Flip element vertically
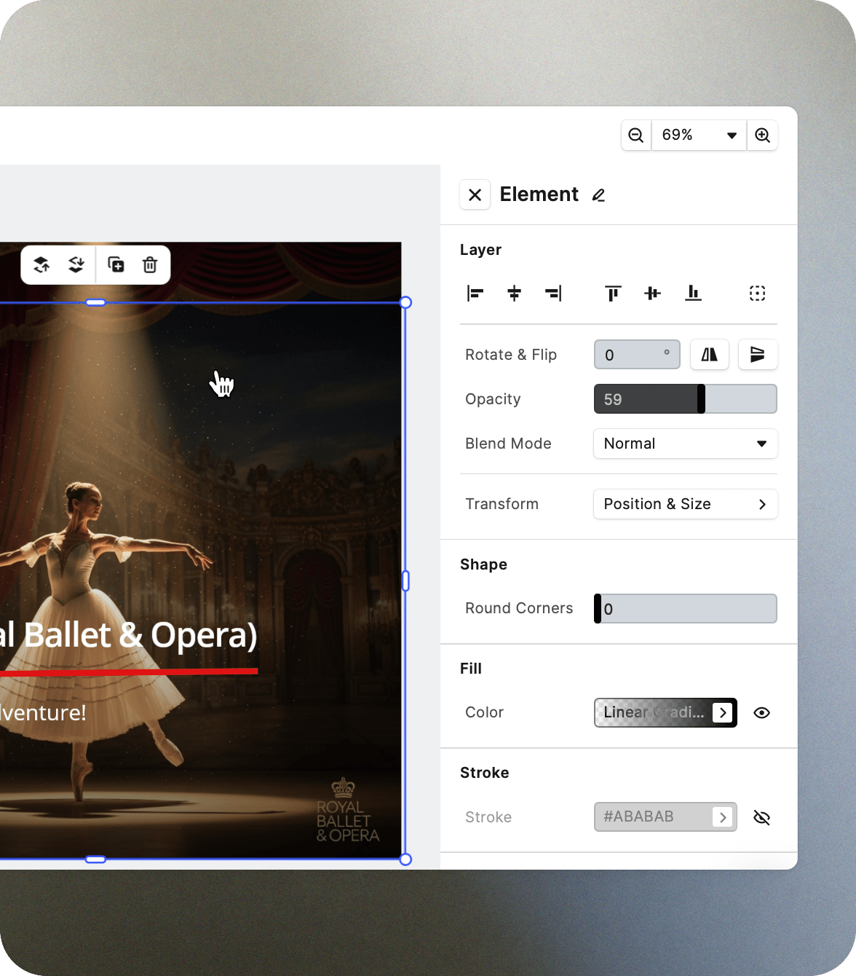Screen dimensions: 856x976 757,355
